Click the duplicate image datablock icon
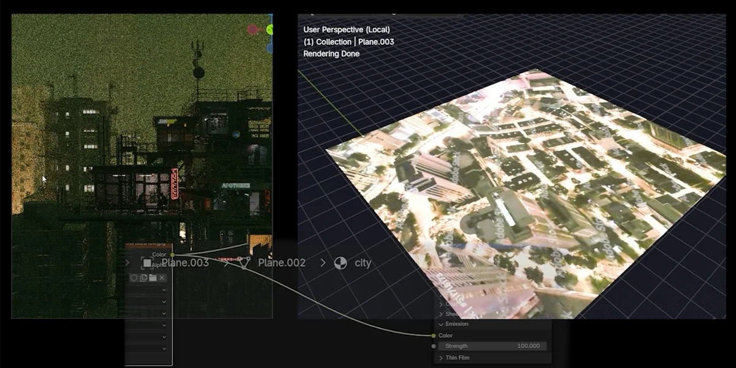 [143, 278]
